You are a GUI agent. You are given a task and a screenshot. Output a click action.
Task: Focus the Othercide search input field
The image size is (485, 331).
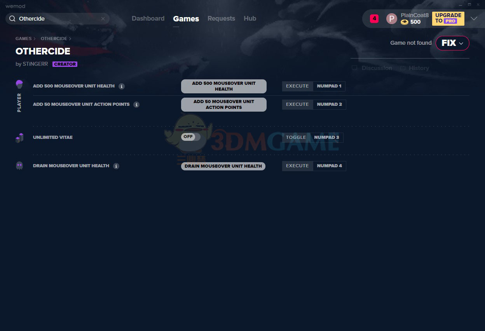[58, 19]
